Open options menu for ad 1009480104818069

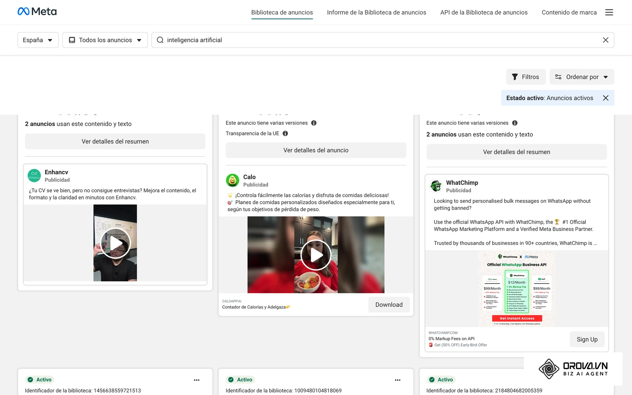(x=398, y=380)
